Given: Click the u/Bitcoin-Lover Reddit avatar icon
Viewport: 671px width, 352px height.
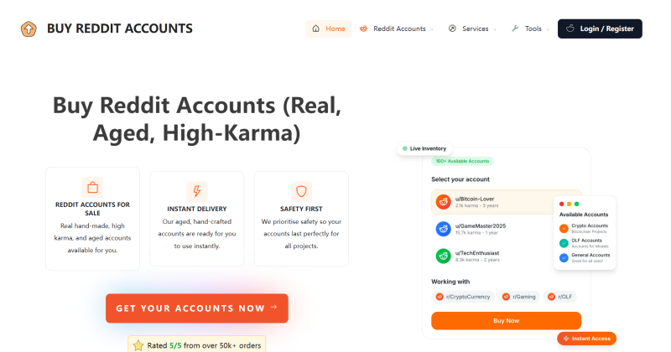Looking at the screenshot, I should (x=443, y=201).
